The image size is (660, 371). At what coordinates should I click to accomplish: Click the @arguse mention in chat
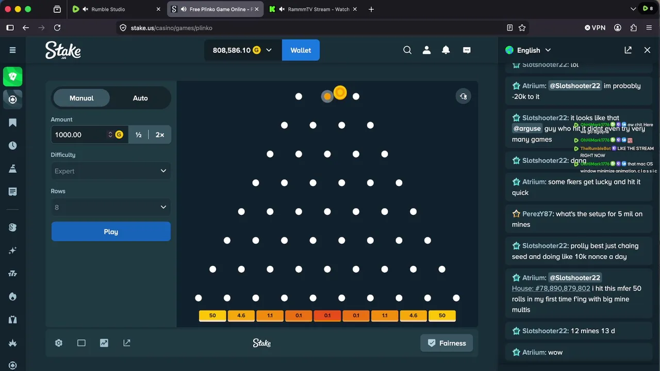[x=527, y=128]
